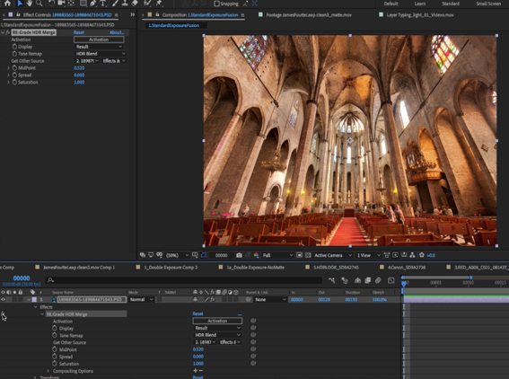Hide layer 1 with its eye icon

pos(4,299)
